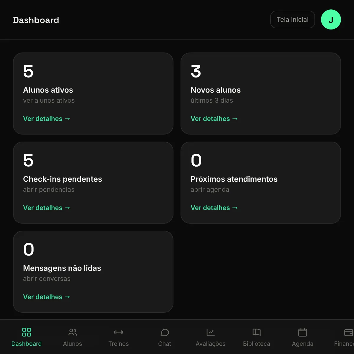Open the Chat speech bubble icon

(x=165, y=332)
